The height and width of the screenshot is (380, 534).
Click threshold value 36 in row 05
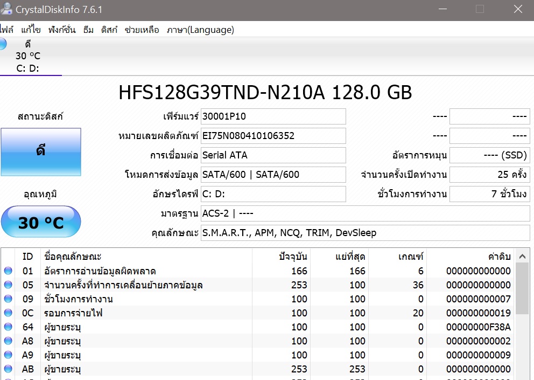(x=418, y=285)
